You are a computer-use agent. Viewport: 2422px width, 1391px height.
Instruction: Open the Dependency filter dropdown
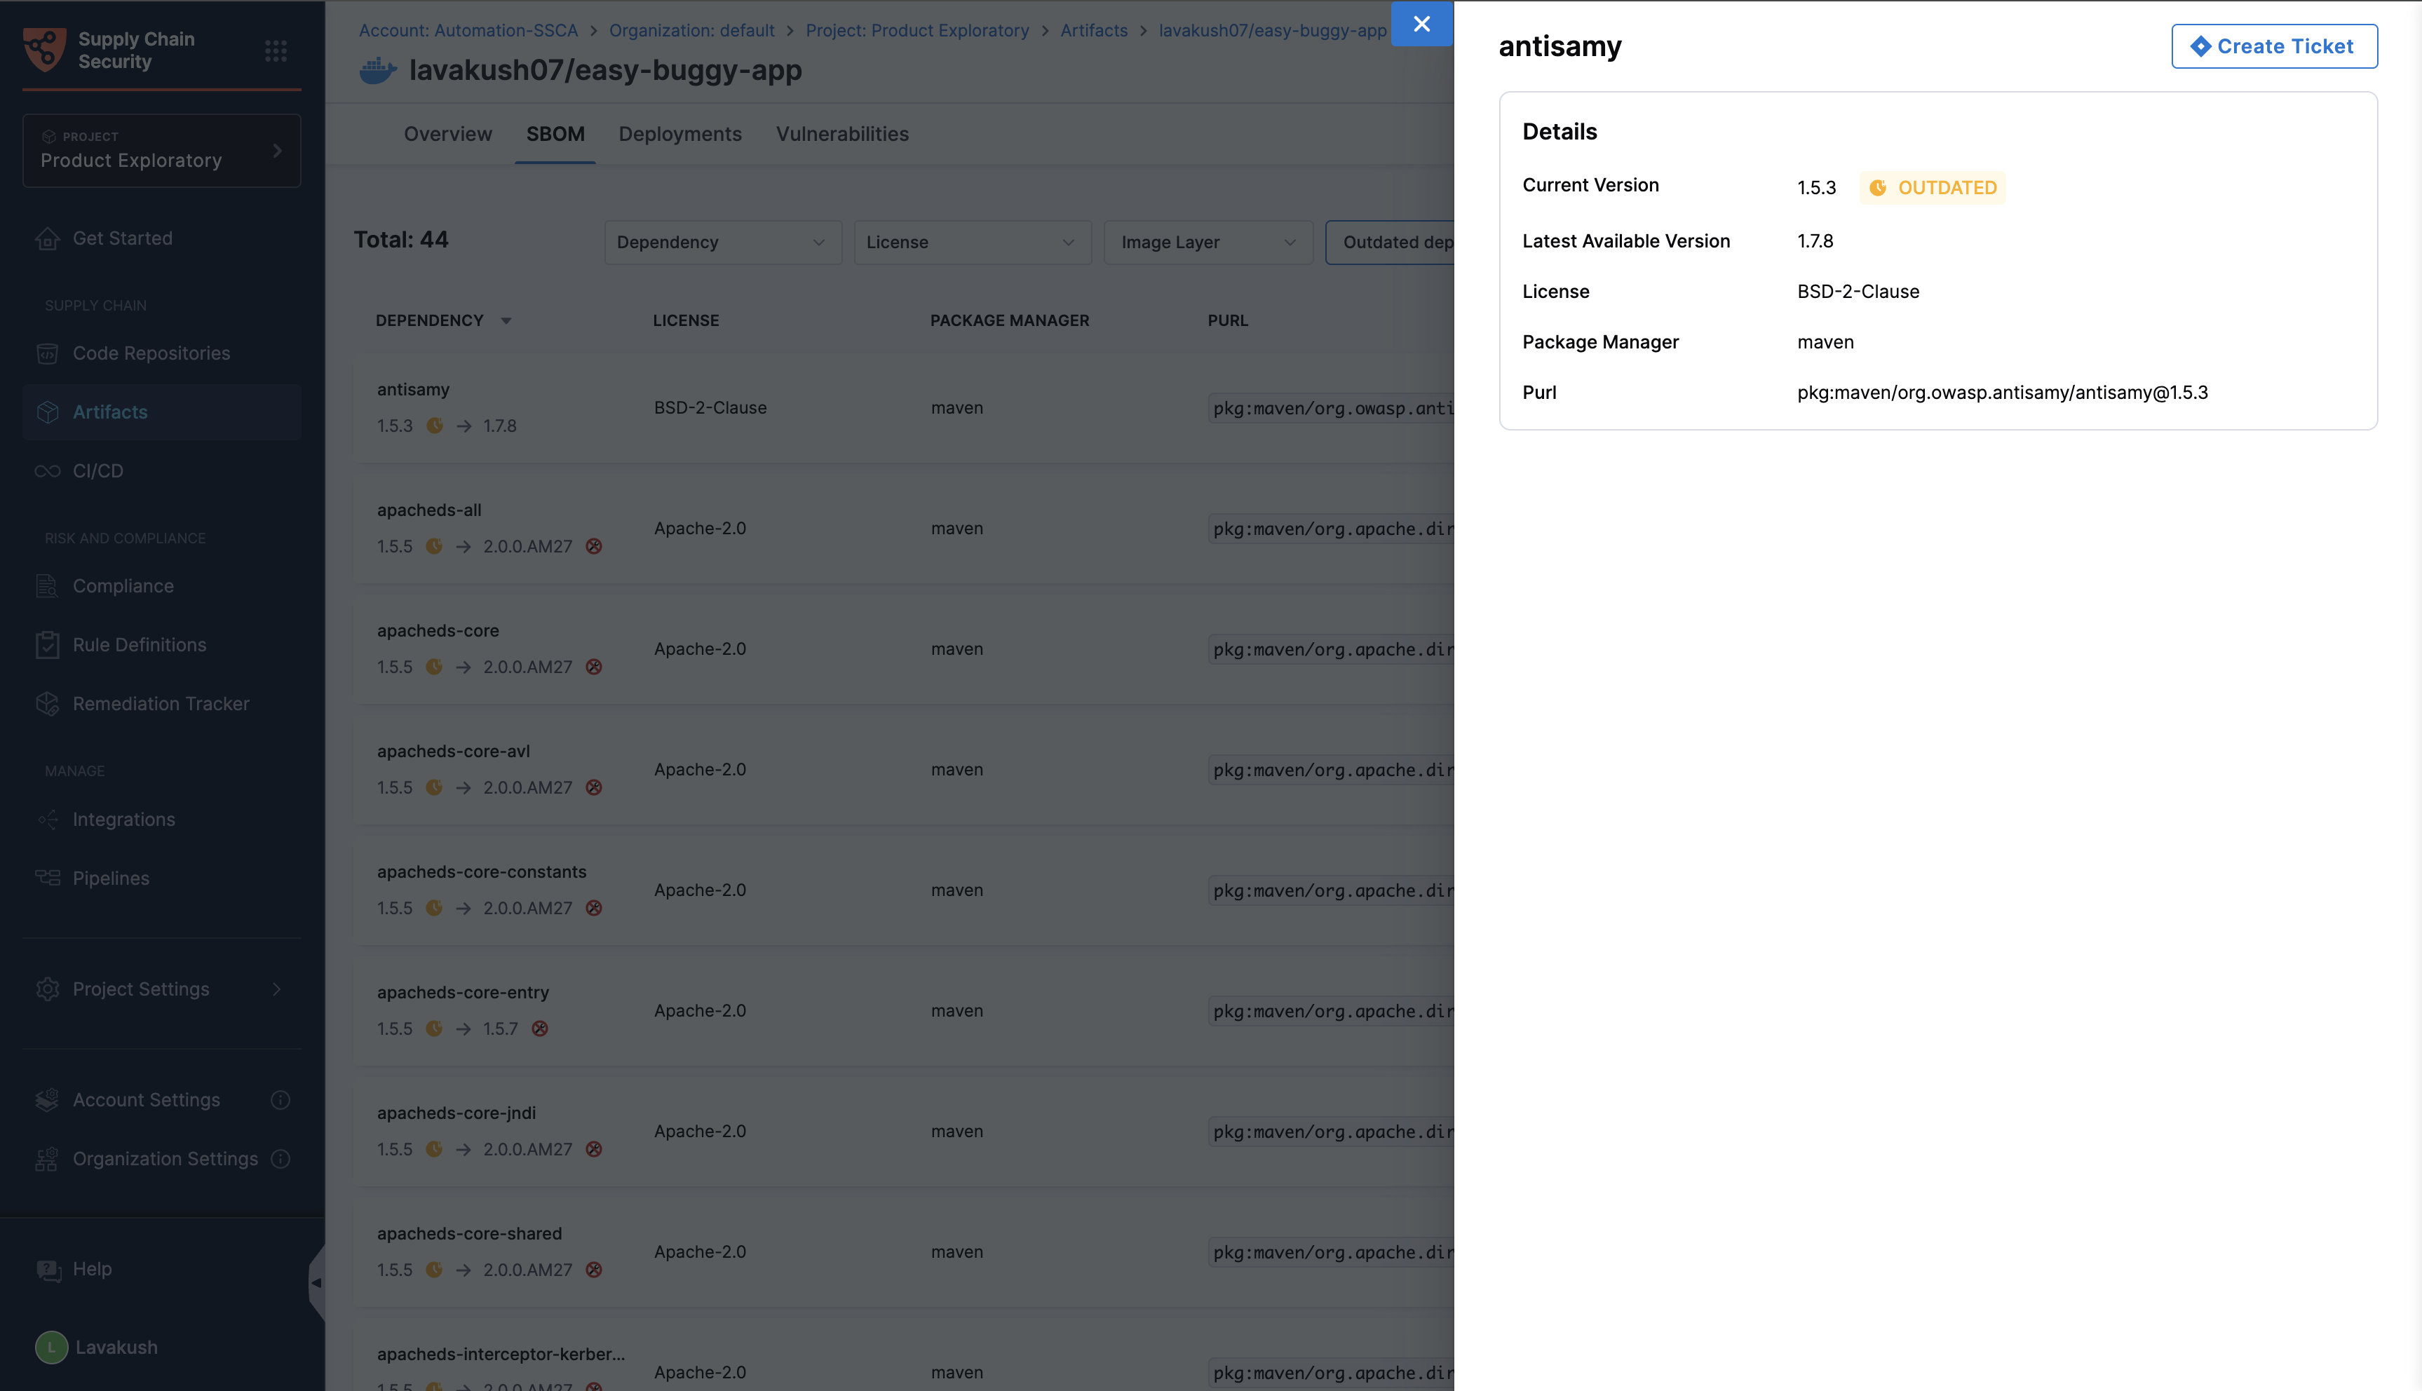722,243
